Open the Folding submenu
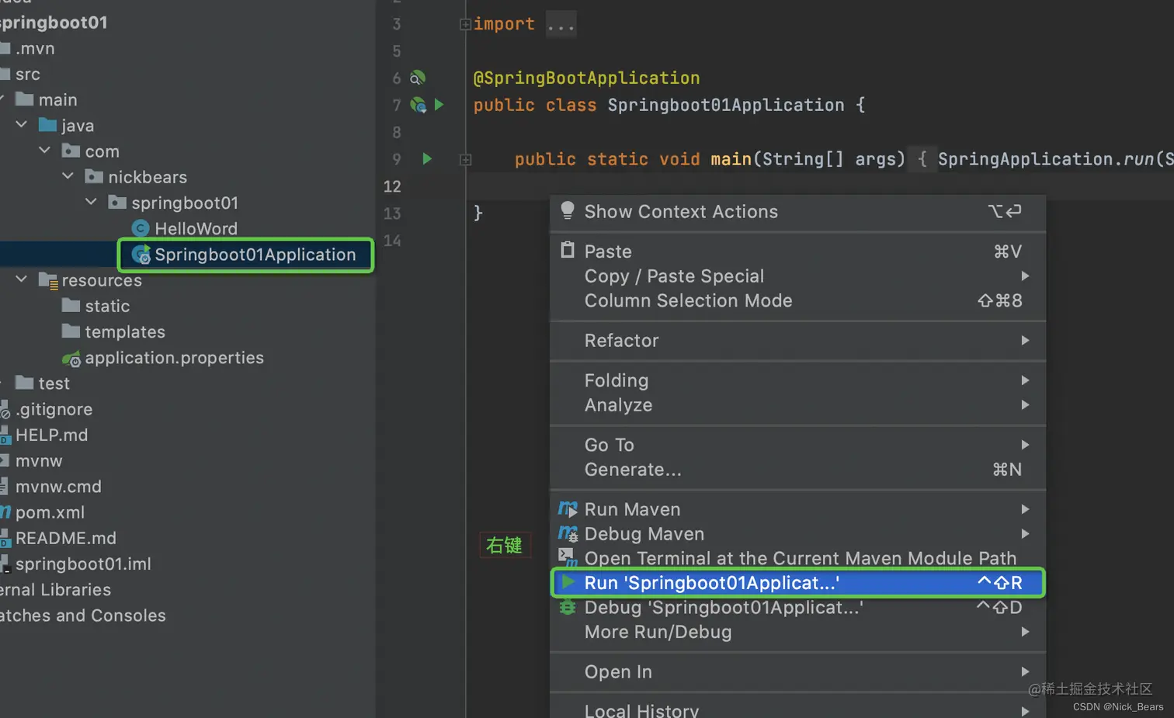The height and width of the screenshot is (718, 1174). 798,380
